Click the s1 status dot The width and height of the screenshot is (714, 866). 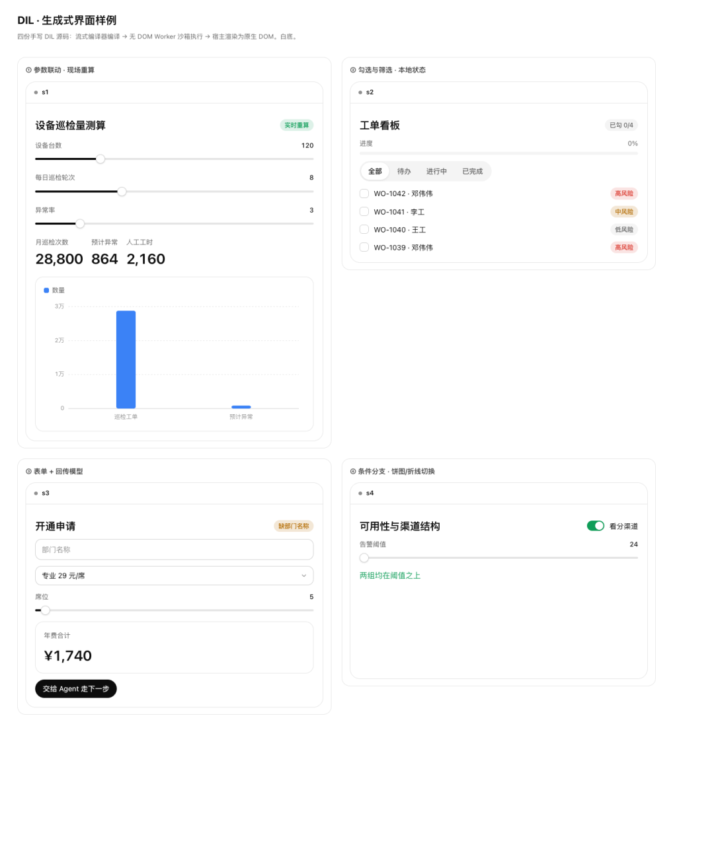point(36,92)
